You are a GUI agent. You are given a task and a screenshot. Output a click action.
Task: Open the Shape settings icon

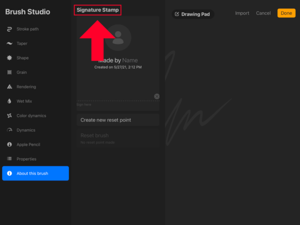[x=9, y=58]
